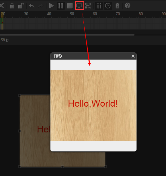Play the animation
This screenshot has height=176, width=166.
click(x=51, y=6)
